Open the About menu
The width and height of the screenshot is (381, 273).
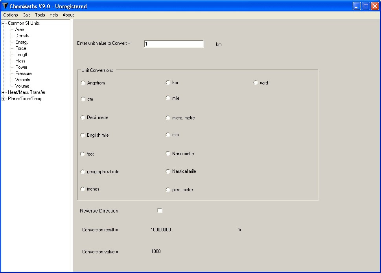point(68,15)
